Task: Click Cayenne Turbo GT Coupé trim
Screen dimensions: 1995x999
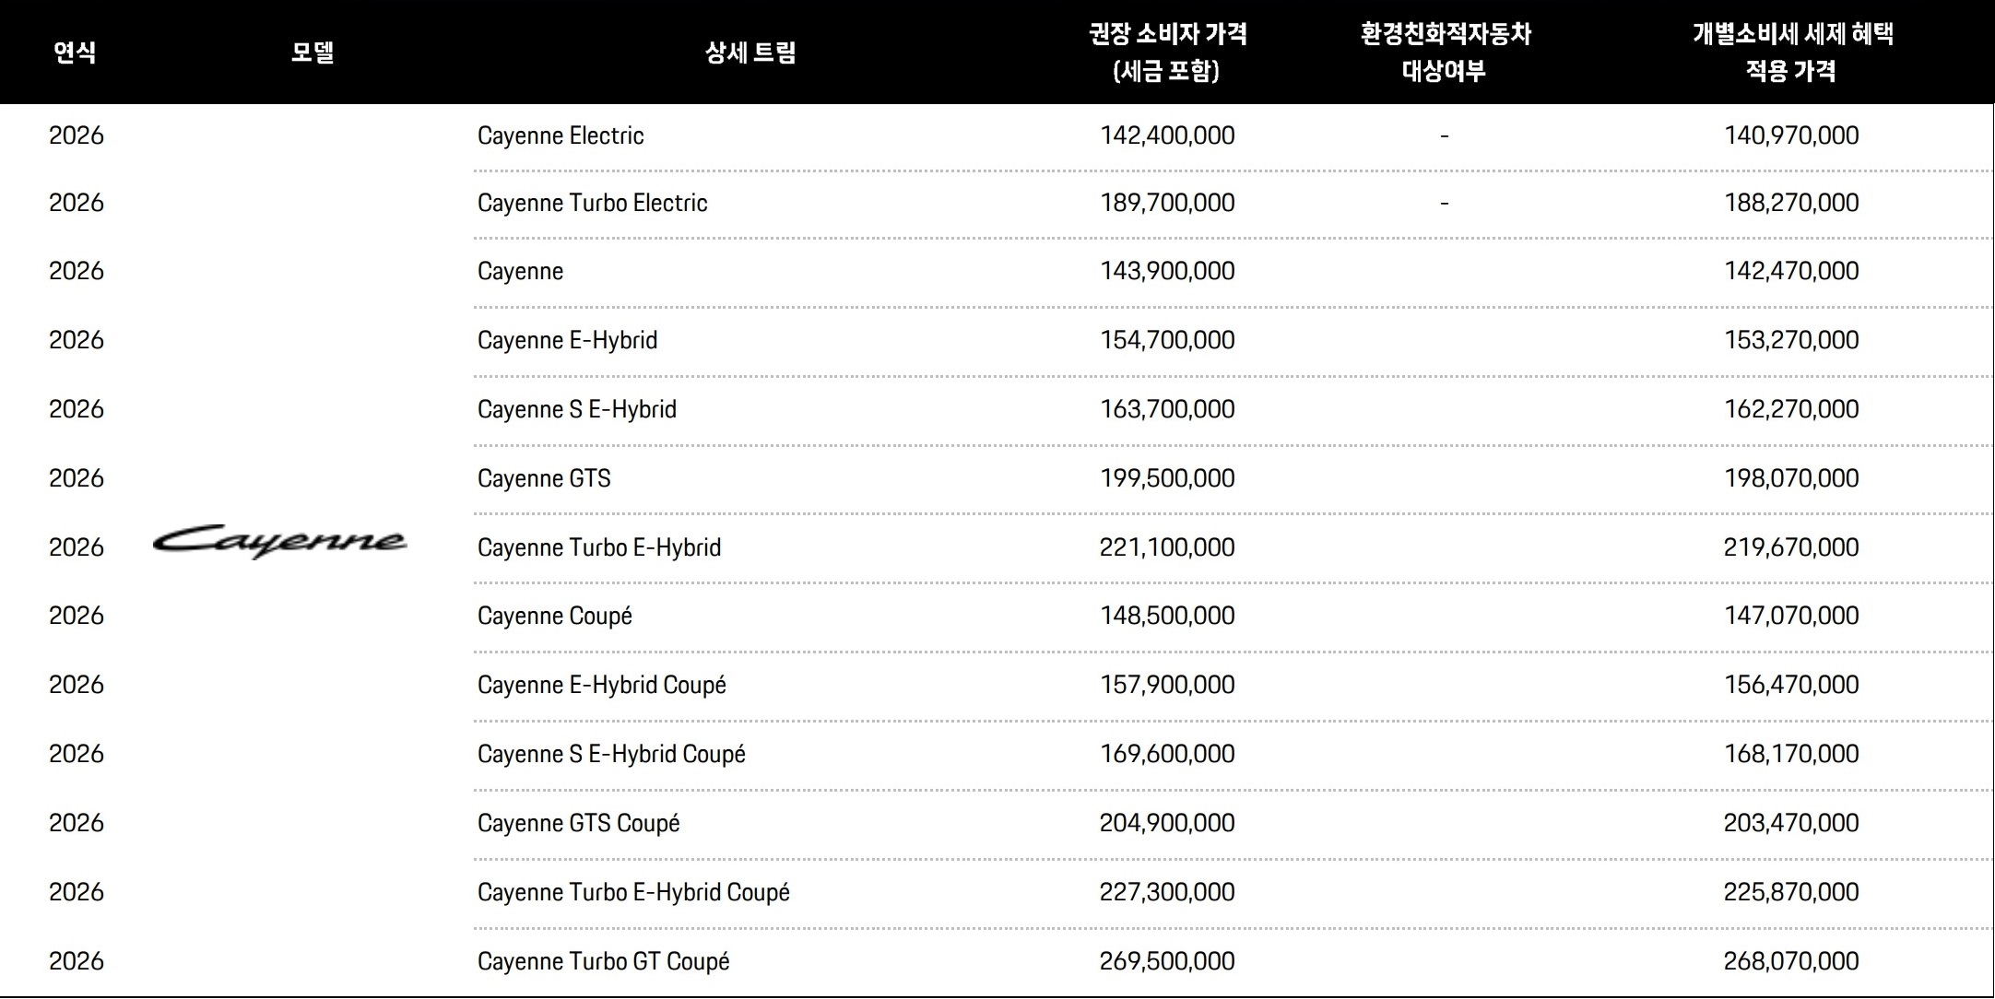Action: (603, 961)
